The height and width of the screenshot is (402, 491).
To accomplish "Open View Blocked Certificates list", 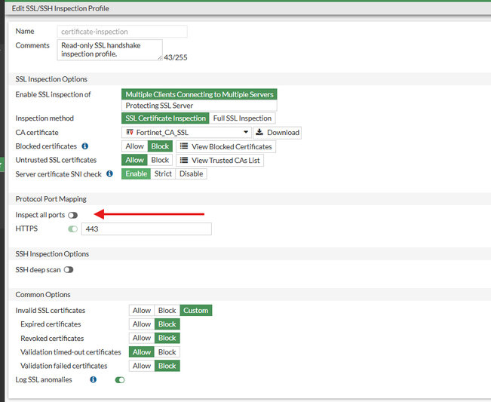I will click(x=226, y=146).
